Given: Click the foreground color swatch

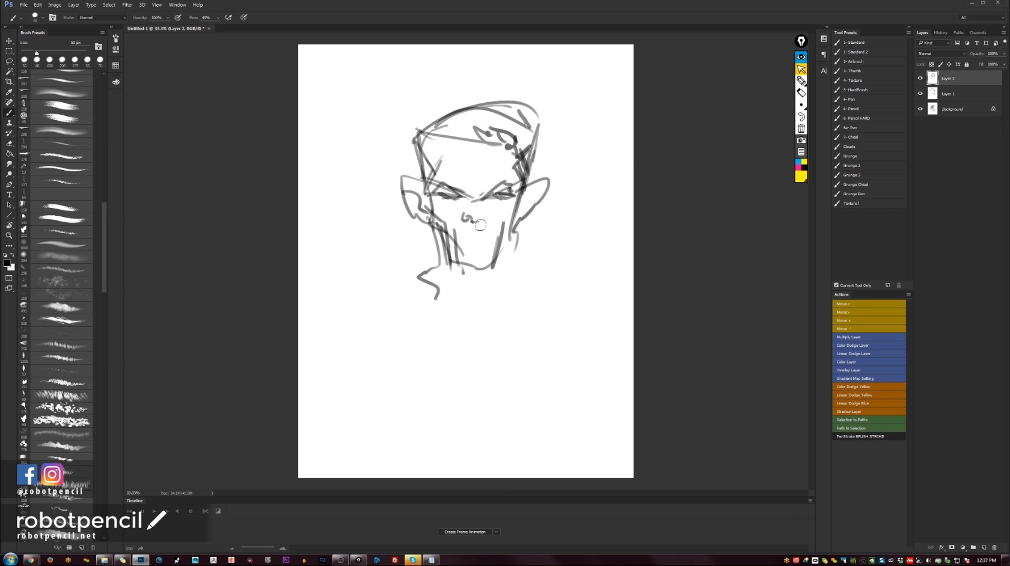Looking at the screenshot, I should pyautogui.click(x=7, y=263).
